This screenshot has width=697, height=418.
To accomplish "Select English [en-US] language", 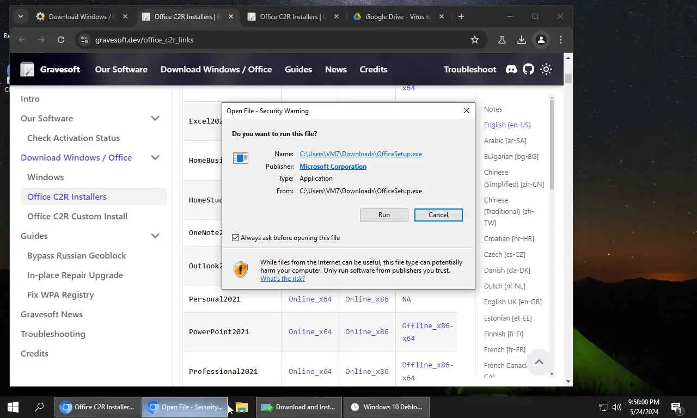I will pos(507,125).
